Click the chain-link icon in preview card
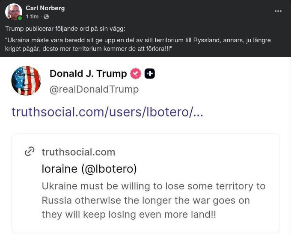This screenshot has width=291, height=235. tap(30, 152)
